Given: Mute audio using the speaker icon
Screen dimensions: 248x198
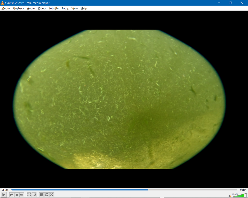Looking at the screenshot, I should (x=230, y=196).
